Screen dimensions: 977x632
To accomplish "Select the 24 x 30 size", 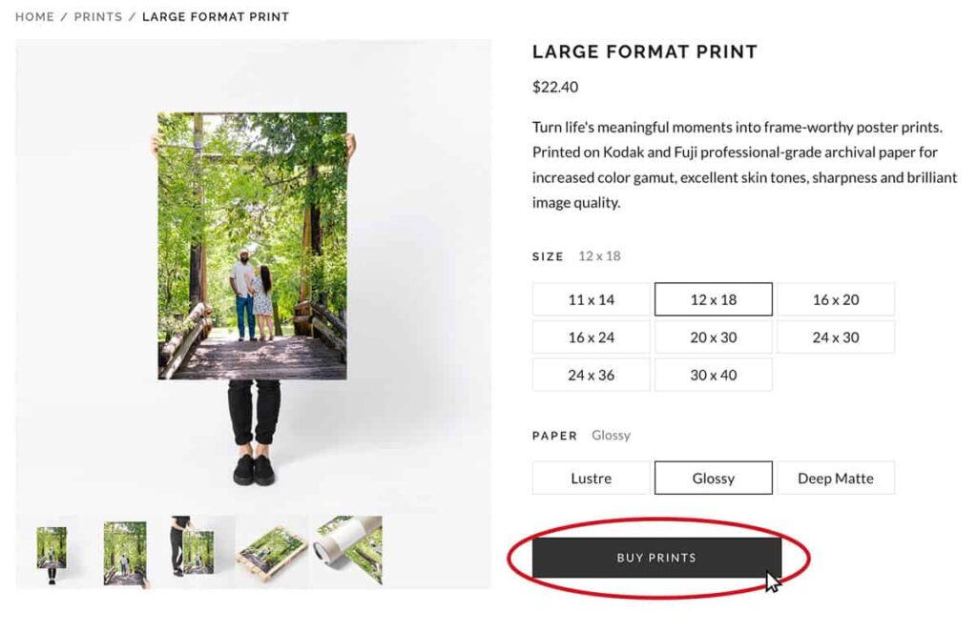I will [x=836, y=336].
